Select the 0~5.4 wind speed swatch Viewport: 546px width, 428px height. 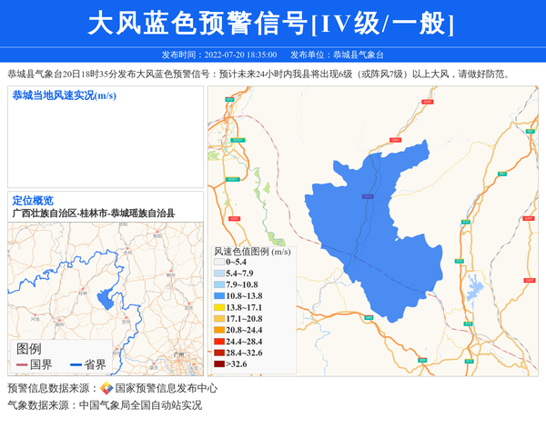click(x=218, y=263)
